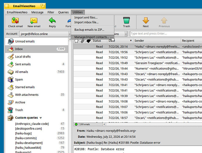This screenshot has width=202, height=153.
Task: Open the Local drafts pencil icon
Action: click(11, 57)
